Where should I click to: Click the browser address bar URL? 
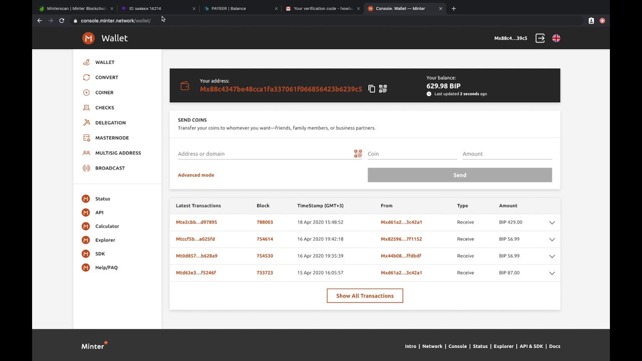(x=116, y=21)
